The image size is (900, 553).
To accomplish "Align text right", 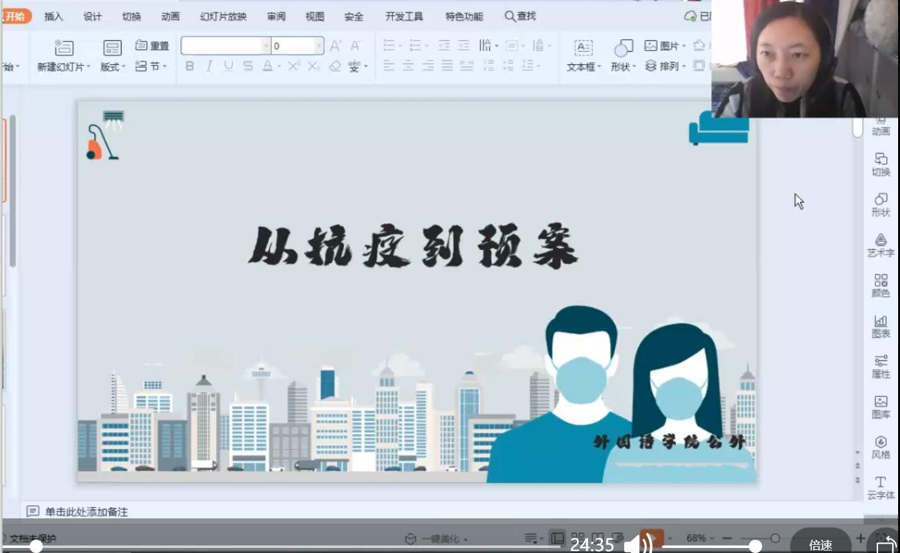I will [428, 66].
